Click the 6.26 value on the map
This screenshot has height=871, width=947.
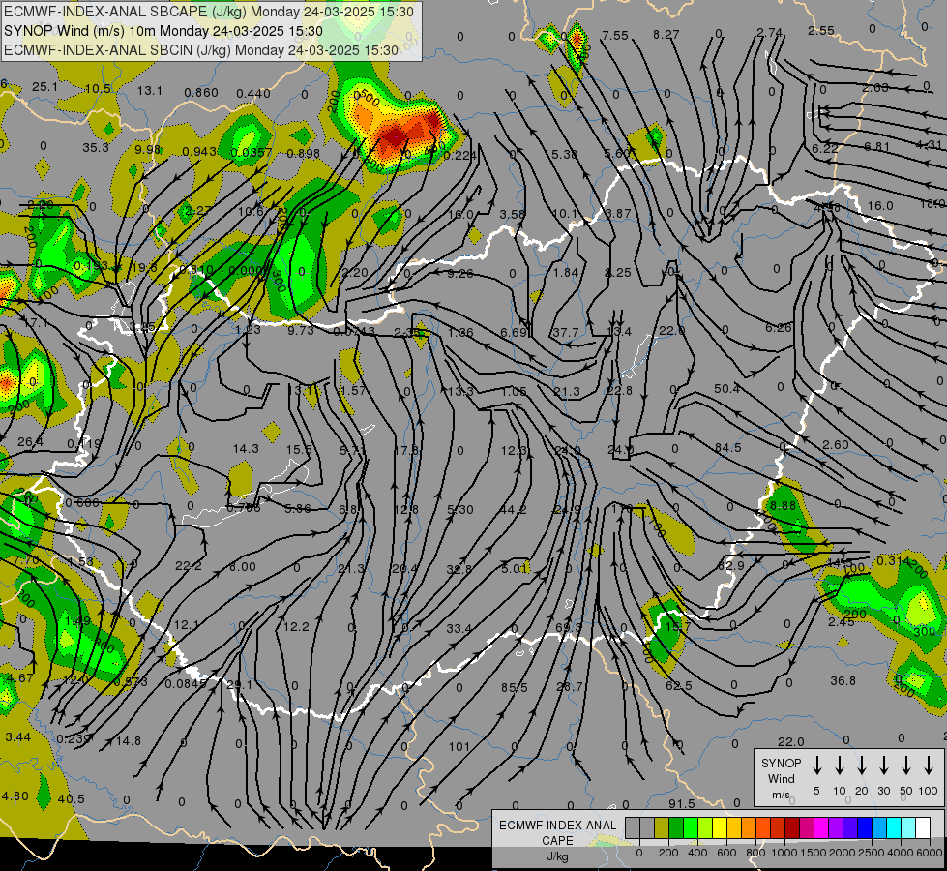tap(778, 328)
